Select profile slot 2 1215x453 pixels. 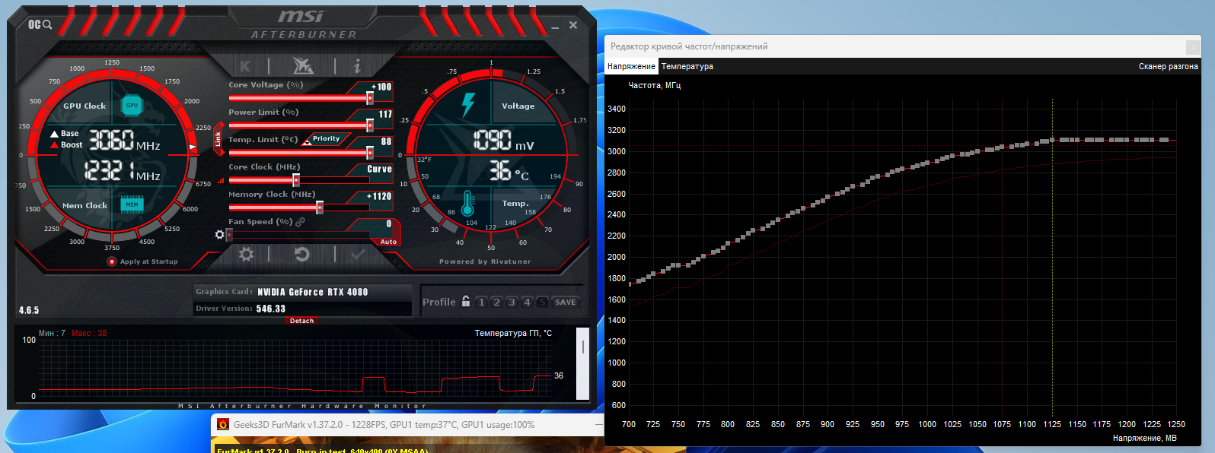tap(496, 302)
